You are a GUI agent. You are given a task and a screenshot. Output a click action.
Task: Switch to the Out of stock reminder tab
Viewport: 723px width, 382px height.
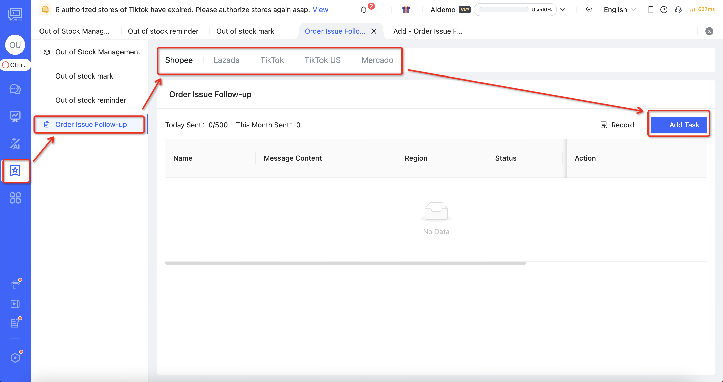tap(163, 31)
